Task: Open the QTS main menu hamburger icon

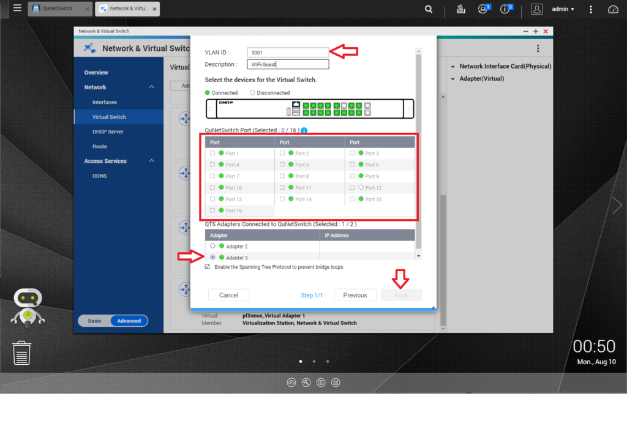Action: [x=17, y=8]
